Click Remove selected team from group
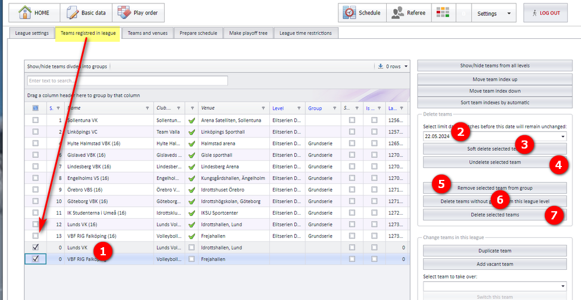Screen dimensions: 581x300 (495, 188)
